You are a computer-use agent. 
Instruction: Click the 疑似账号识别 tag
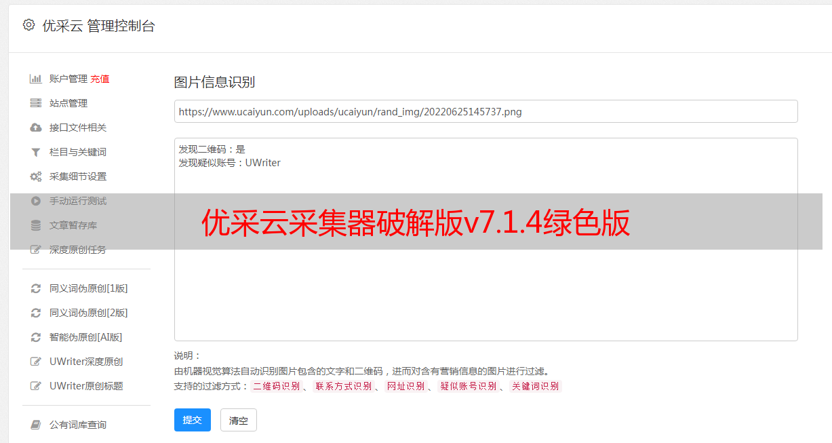pos(468,386)
